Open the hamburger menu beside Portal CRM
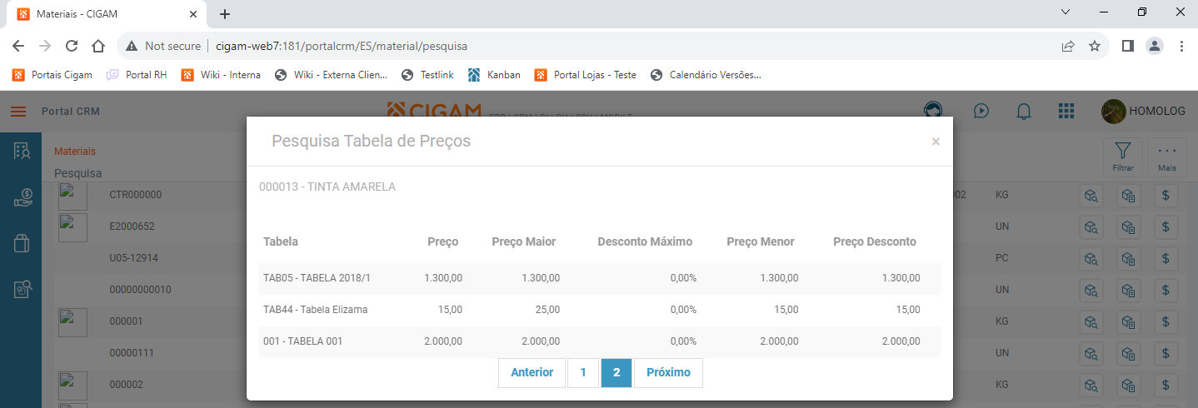 (x=18, y=112)
